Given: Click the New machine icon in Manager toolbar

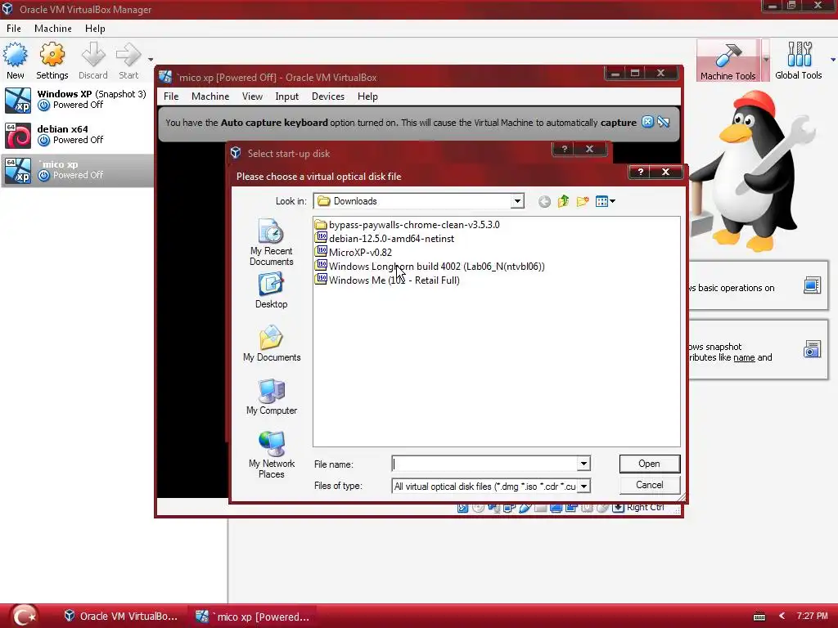Looking at the screenshot, I should [x=15, y=55].
